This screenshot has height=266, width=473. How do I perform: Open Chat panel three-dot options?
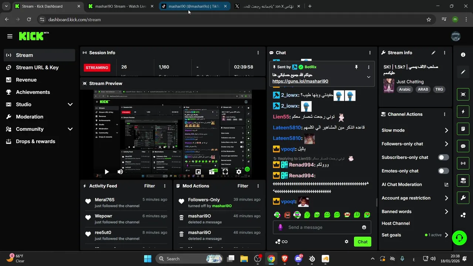pos(370,53)
